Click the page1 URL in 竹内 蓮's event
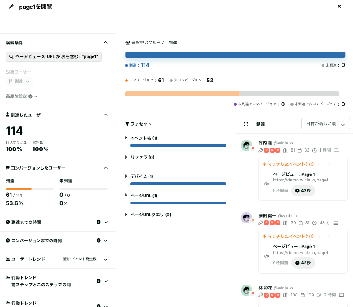 pos(301,180)
